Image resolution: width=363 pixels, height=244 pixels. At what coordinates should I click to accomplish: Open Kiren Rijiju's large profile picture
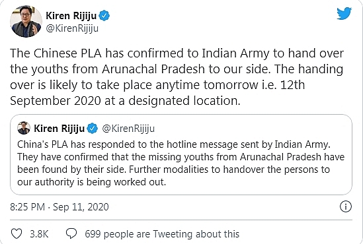[26, 22]
